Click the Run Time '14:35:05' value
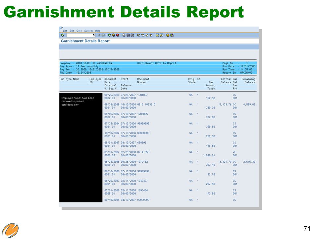This screenshot has height=239, width=318. point(246,69)
